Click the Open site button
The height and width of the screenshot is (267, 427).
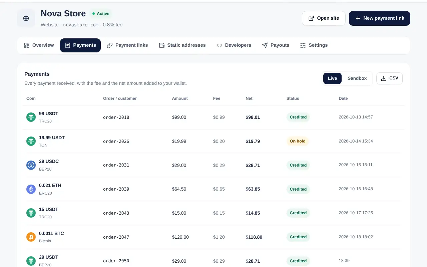click(324, 18)
